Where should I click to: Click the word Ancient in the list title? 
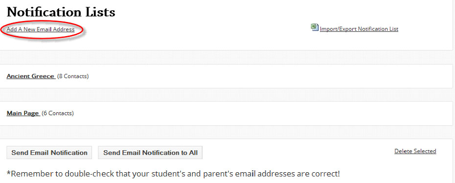coord(18,76)
